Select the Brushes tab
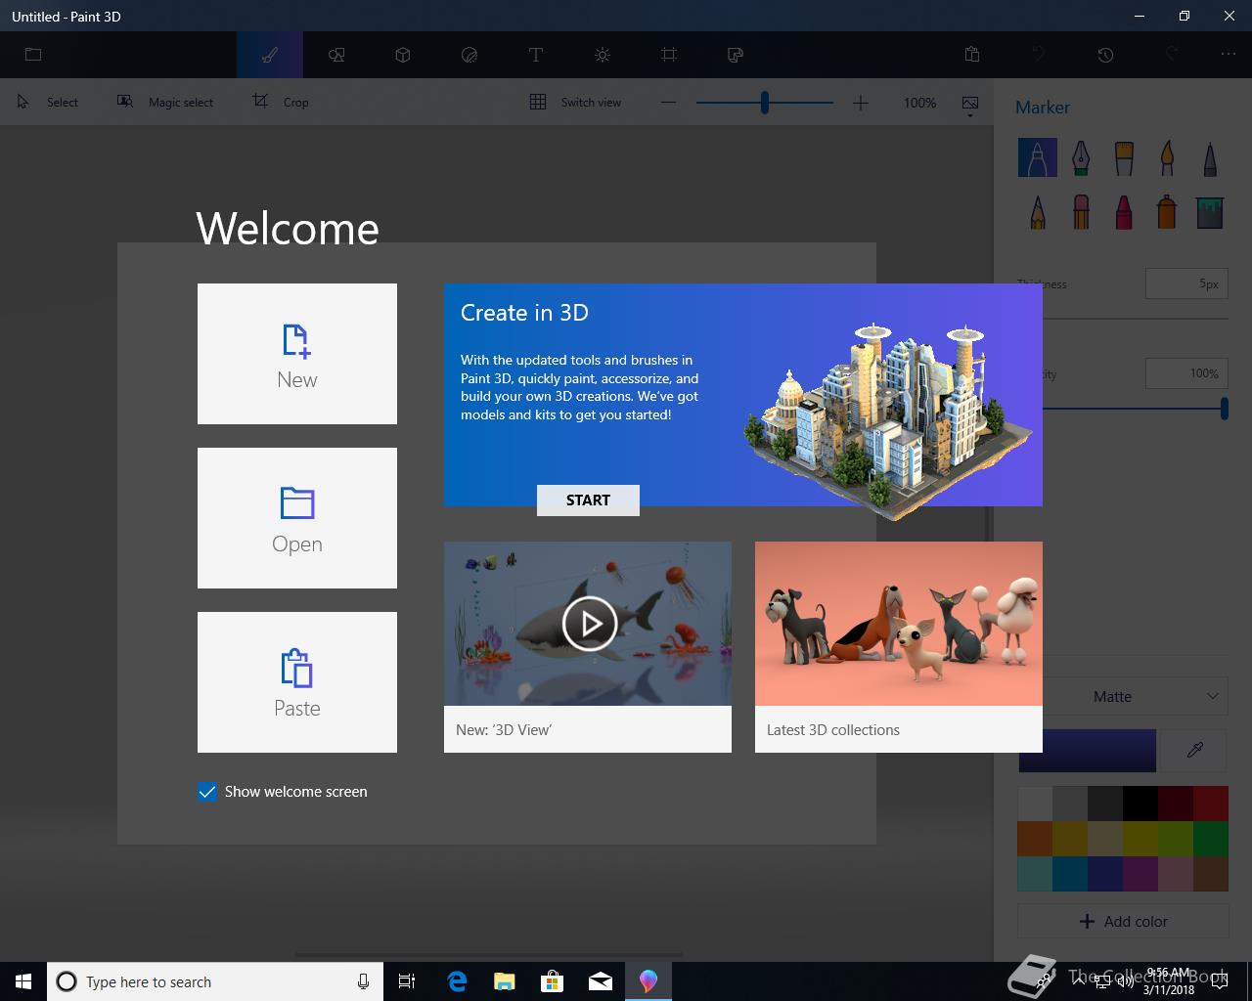This screenshot has height=1001, width=1252. [270, 55]
